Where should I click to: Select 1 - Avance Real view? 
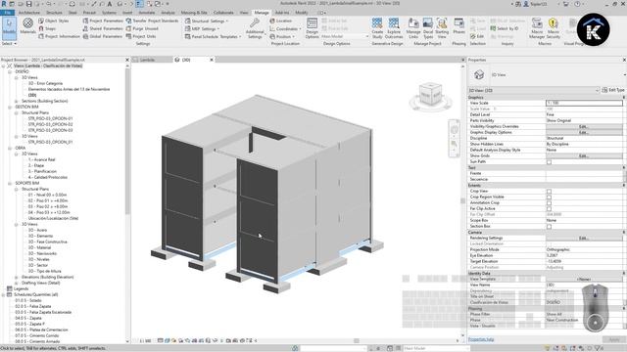[41, 159]
